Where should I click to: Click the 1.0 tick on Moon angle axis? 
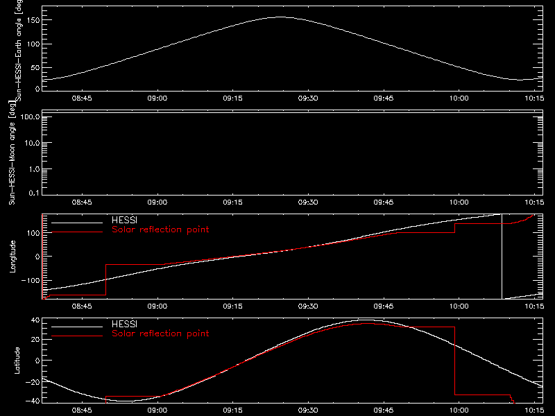[x=34, y=169]
